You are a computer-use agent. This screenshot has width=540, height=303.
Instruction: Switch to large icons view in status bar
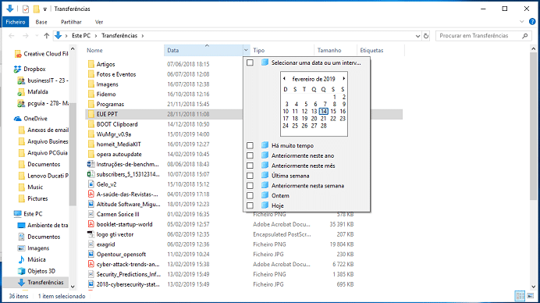(530, 296)
